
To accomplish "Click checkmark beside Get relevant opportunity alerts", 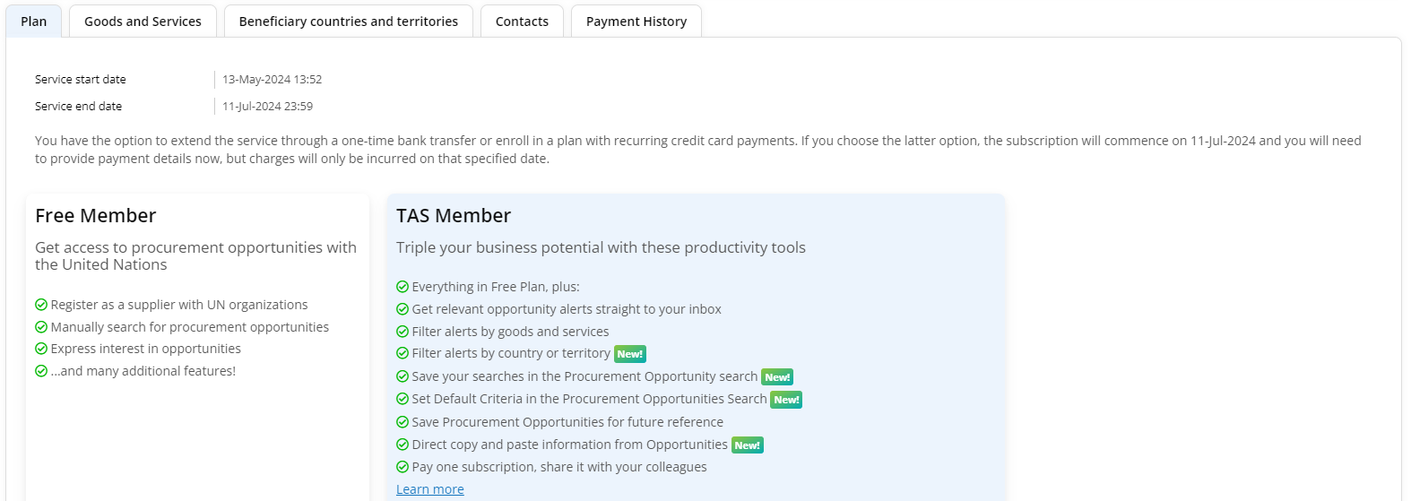I will pos(403,309).
